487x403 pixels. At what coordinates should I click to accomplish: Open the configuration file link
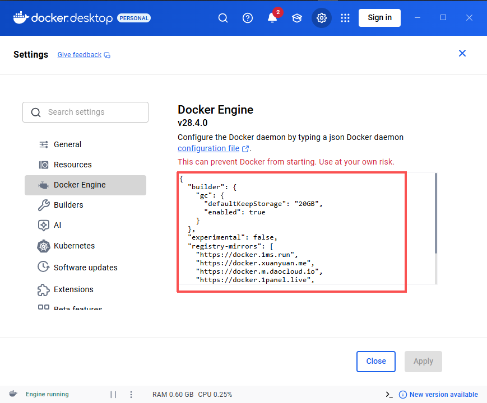[x=208, y=148]
